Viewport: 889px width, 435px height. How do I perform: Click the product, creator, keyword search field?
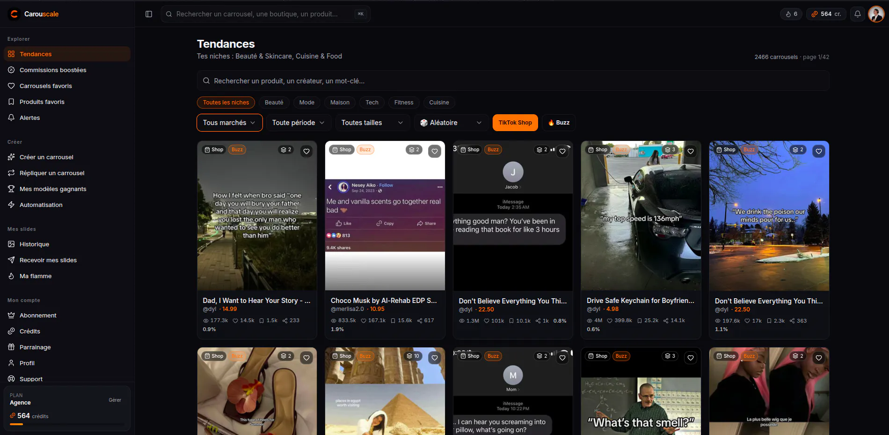(x=513, y=81)
